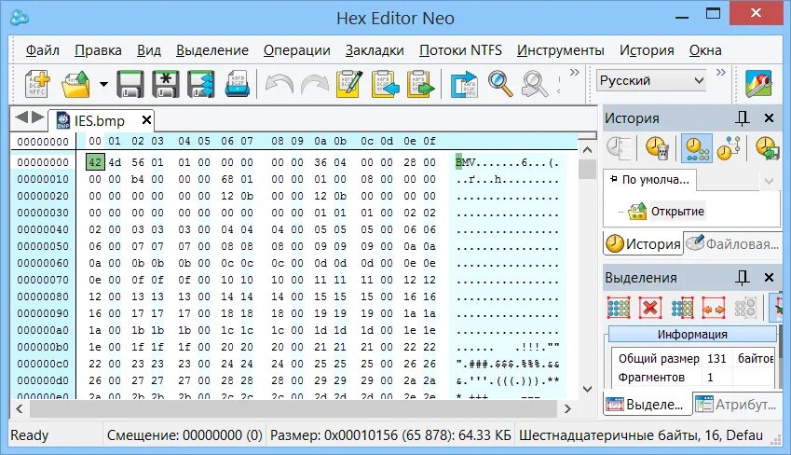
Task: Click the Save floppy disk icon
Action: tap(130, 84)
